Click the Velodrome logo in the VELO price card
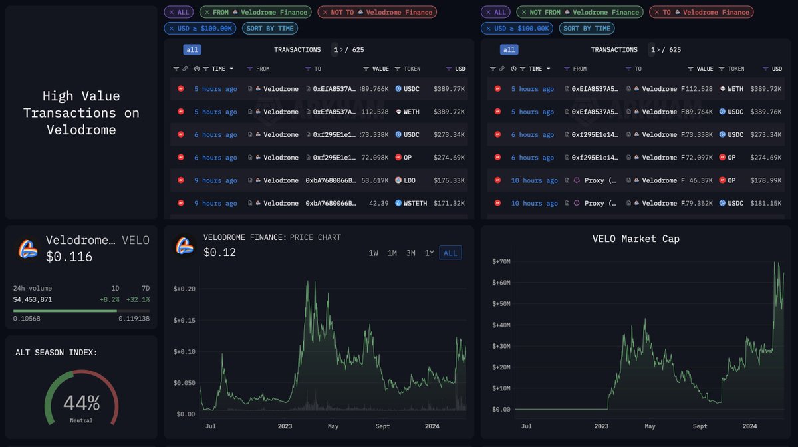Screen dimensions: 798x447 [27, 248]
